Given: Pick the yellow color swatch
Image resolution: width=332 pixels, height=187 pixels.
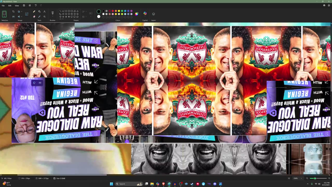Looking at the screenshot, I should [x=119, y=11].
